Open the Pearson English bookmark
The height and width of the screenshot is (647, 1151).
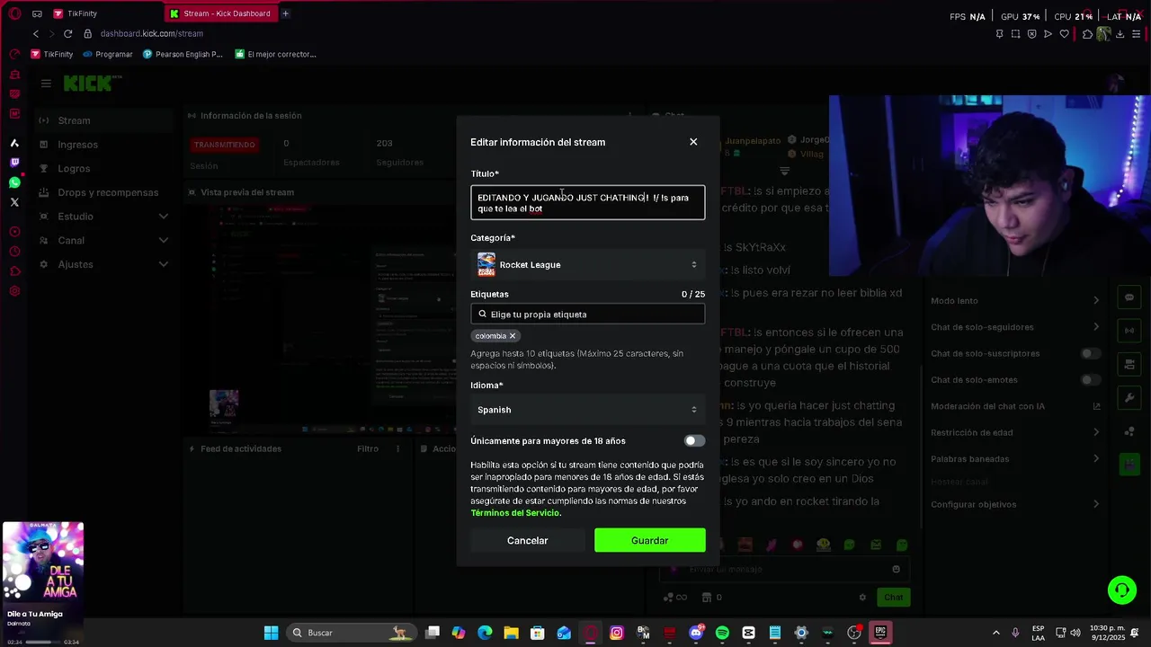click(182, 54)
